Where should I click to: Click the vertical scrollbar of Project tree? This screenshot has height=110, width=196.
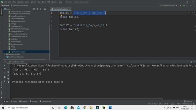tap(49, 42)
